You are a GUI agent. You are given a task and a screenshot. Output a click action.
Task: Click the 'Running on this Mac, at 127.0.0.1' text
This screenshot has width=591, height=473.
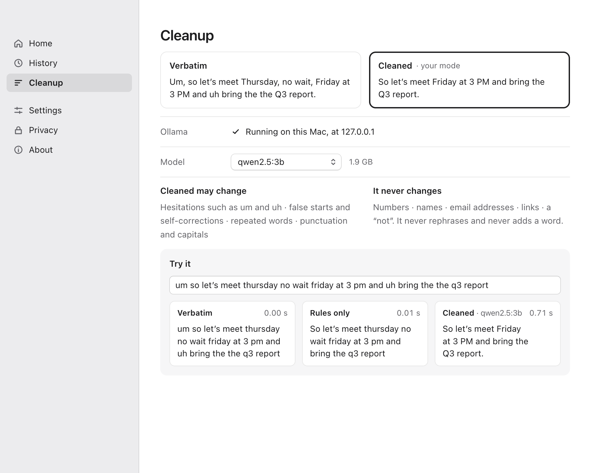pos(310,132)
